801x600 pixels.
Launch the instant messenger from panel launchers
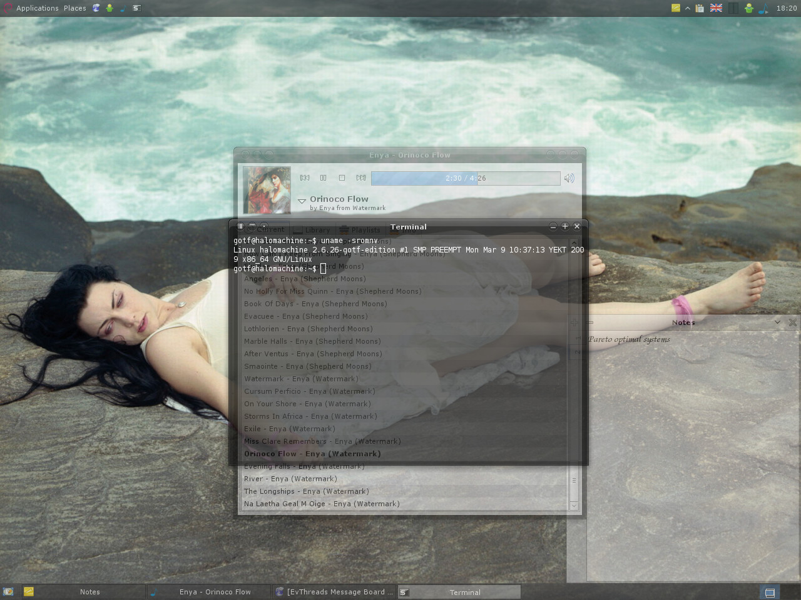(110, 8)
